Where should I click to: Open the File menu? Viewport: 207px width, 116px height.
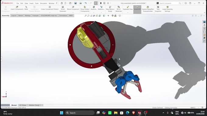tap(18, 3)
